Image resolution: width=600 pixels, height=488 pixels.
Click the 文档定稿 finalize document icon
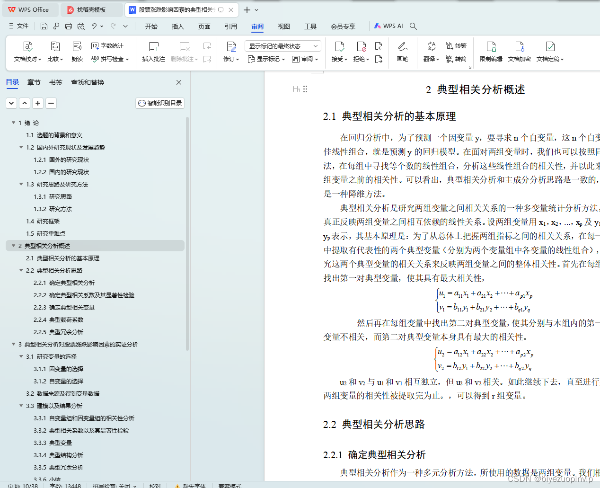[x=550, y=46]
